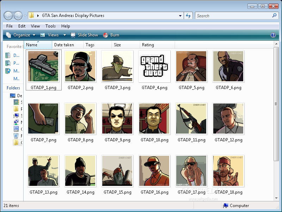
Task: Select the GTADP_11.png rifle thumbnail
Action: click(x=191, y=119)
